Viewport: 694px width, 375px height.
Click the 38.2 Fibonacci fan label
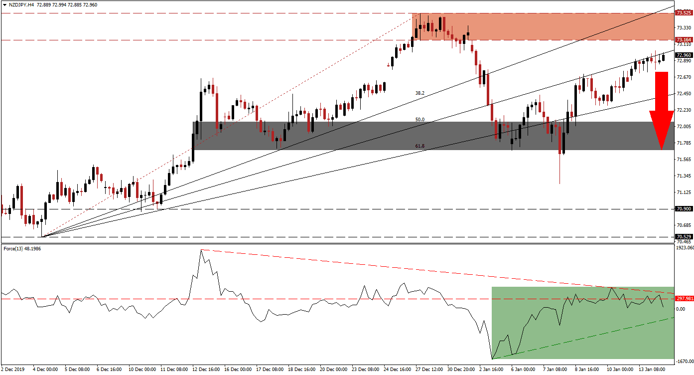pyautogui.click(x=420, y=93)
